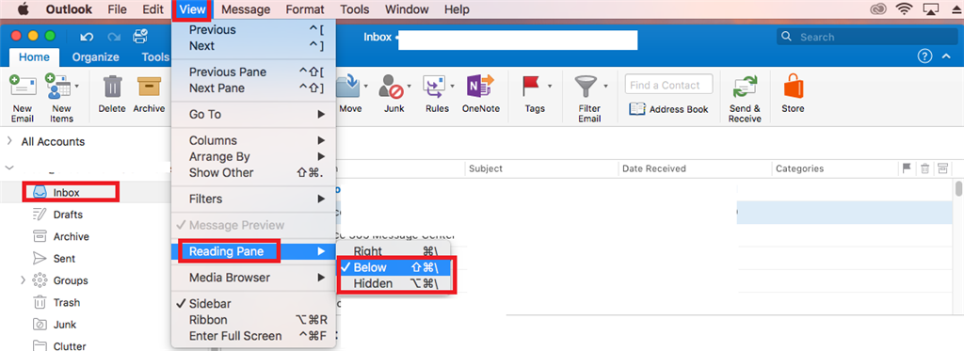Viewport: 964px width, 351px height.
Task: Click the archive column header icon
Action: (x=942, y=168)
